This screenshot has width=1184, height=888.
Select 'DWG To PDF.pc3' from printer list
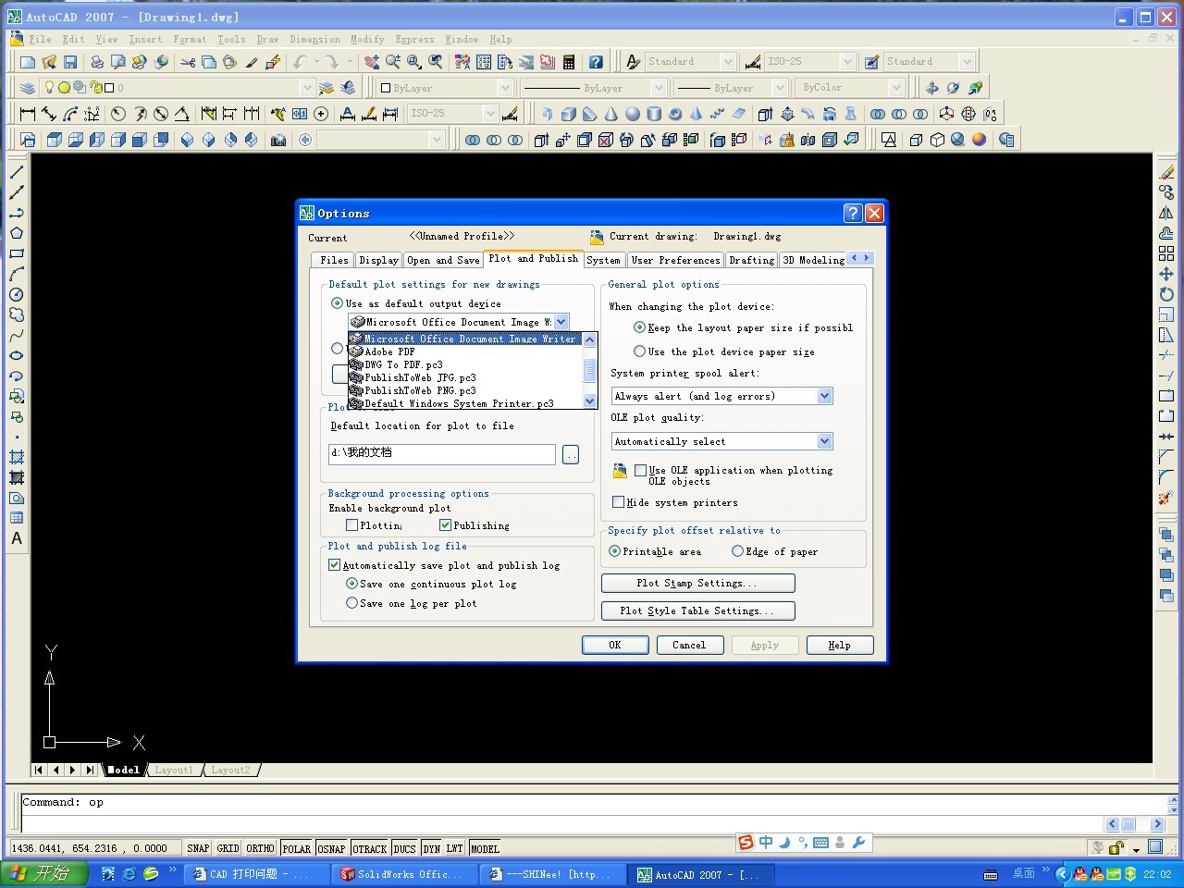coord(465,364)
